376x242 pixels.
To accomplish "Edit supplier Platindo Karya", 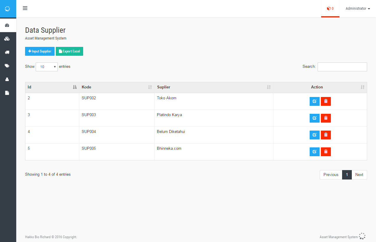I will 314,118.
